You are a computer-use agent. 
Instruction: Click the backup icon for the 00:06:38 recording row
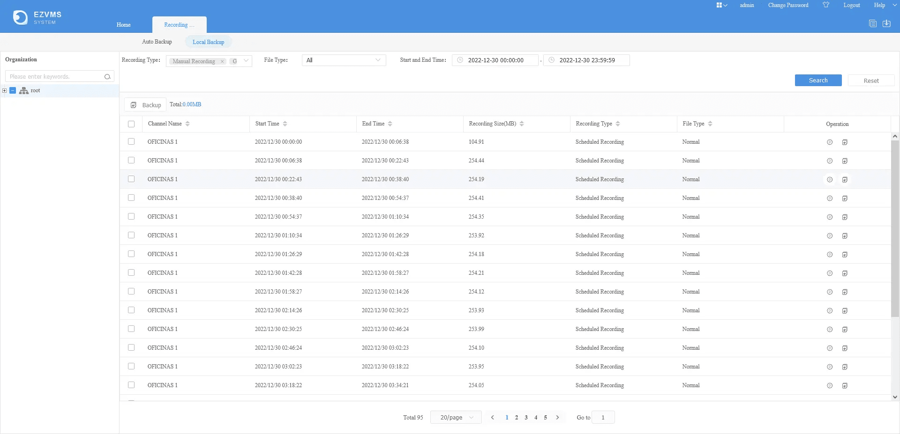(845, 161)
